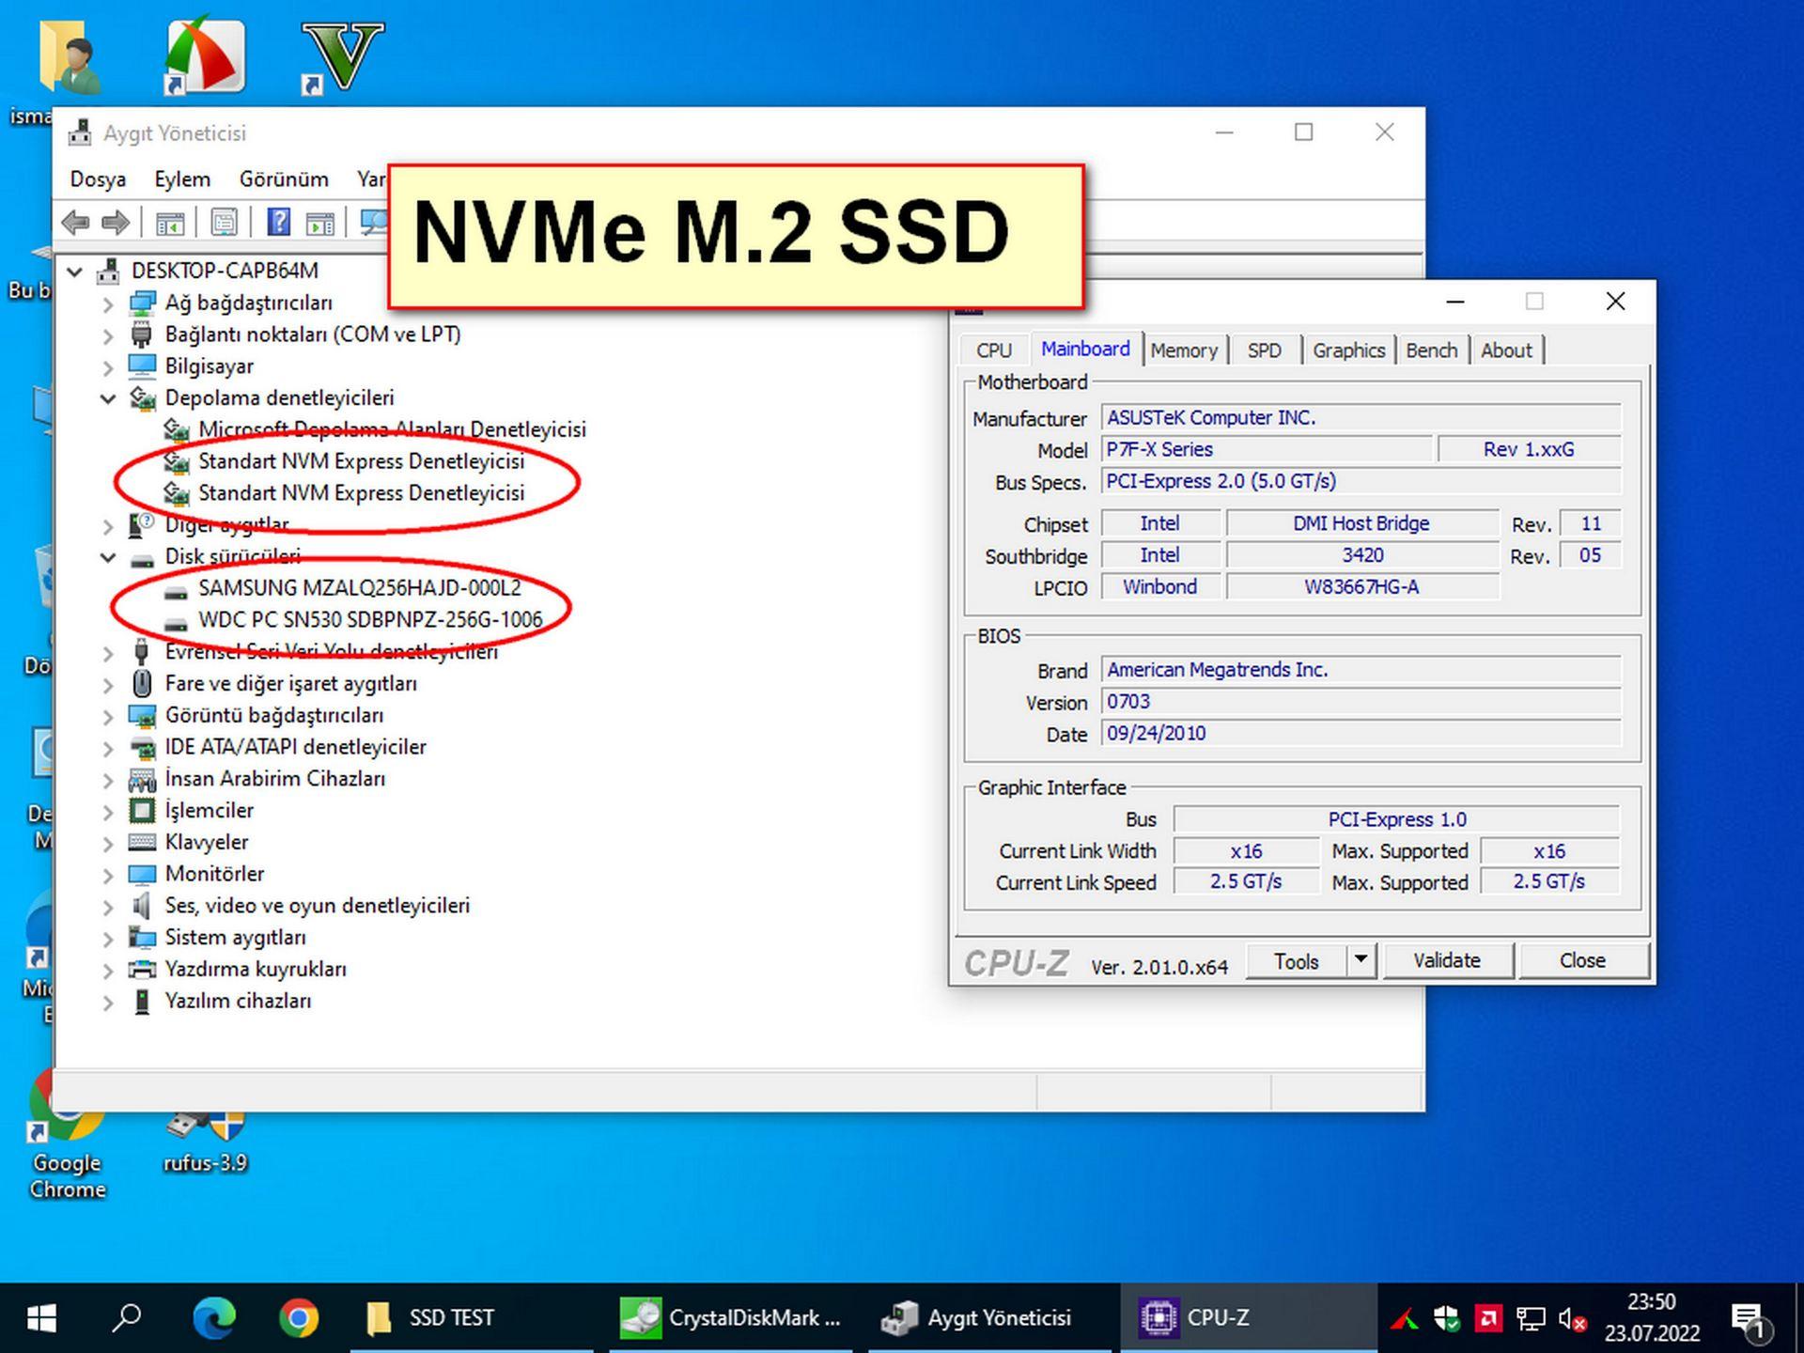
Task: Click the Tools button in CPU-Z
Action: pyautogui.click(x=1297, y=960)
